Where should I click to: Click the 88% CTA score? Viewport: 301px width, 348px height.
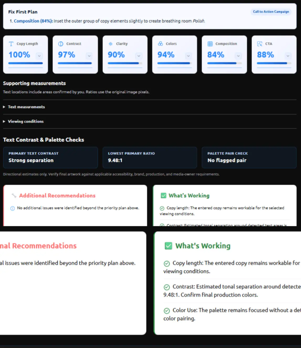coord(265,55)
